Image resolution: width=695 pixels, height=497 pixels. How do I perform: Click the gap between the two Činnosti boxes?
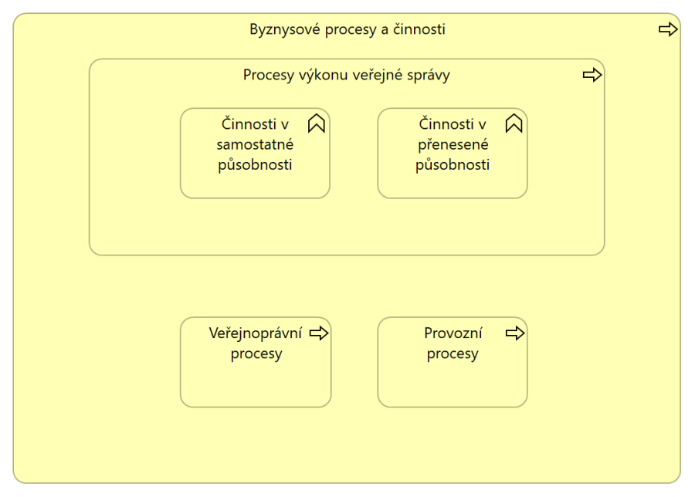pyautogui.click(x=354, y=154)
